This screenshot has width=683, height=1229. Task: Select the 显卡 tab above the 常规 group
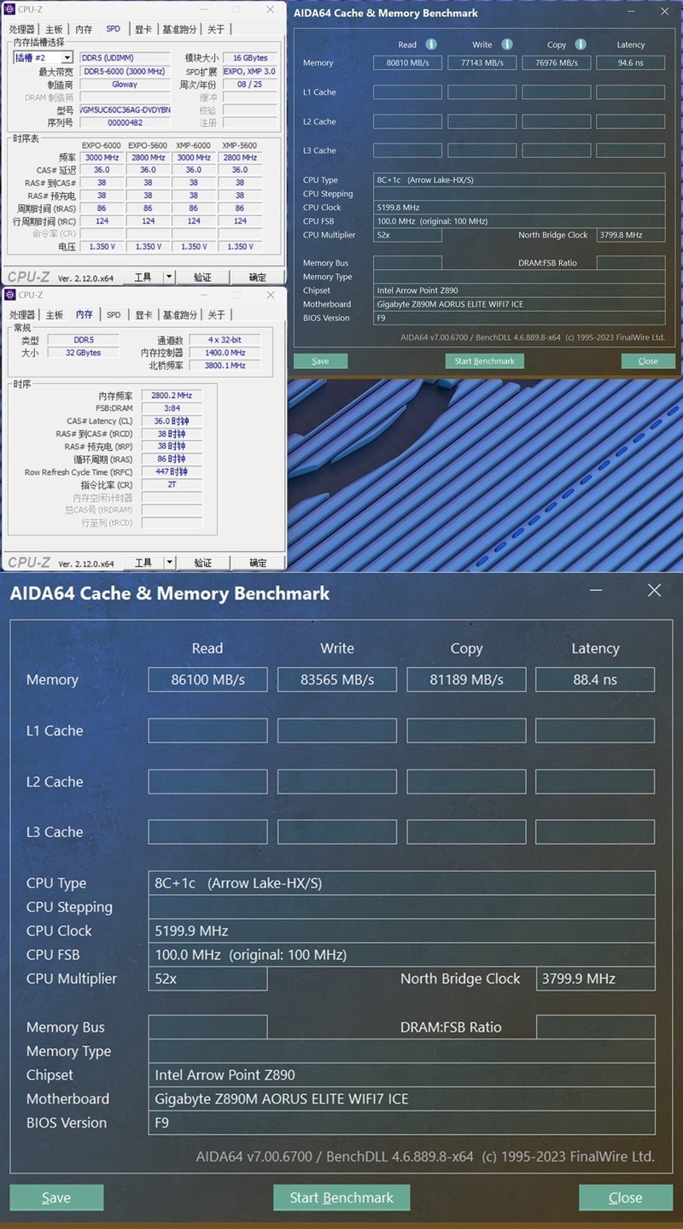point(143,314)
